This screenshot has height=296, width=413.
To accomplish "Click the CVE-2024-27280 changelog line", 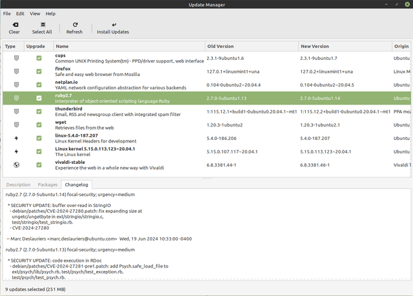I will click(30, 228).
